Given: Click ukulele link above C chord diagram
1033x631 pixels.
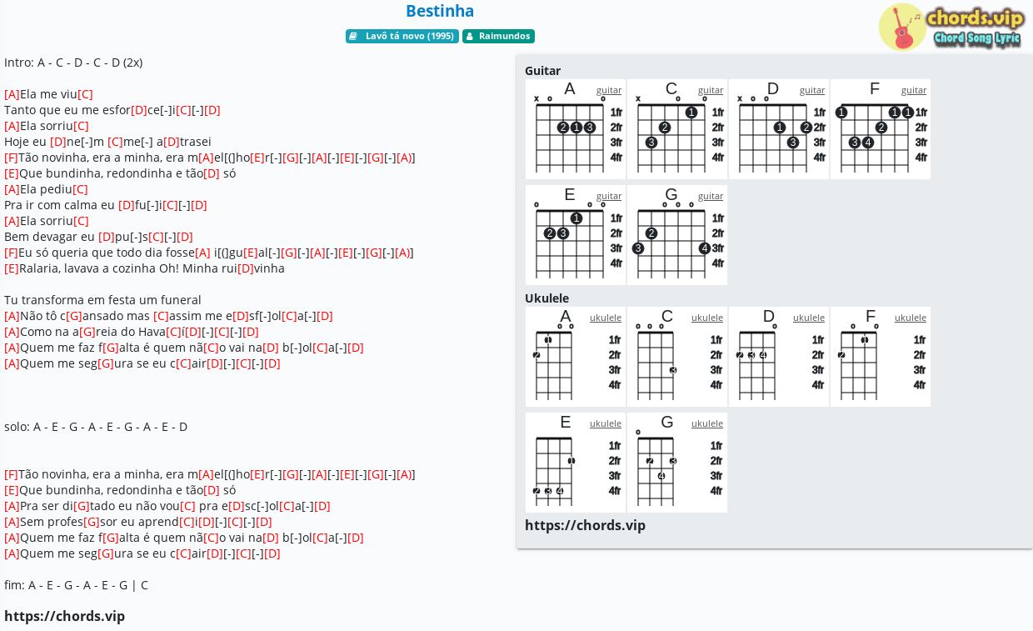Looking at the screenshot, I should (707, 318).
